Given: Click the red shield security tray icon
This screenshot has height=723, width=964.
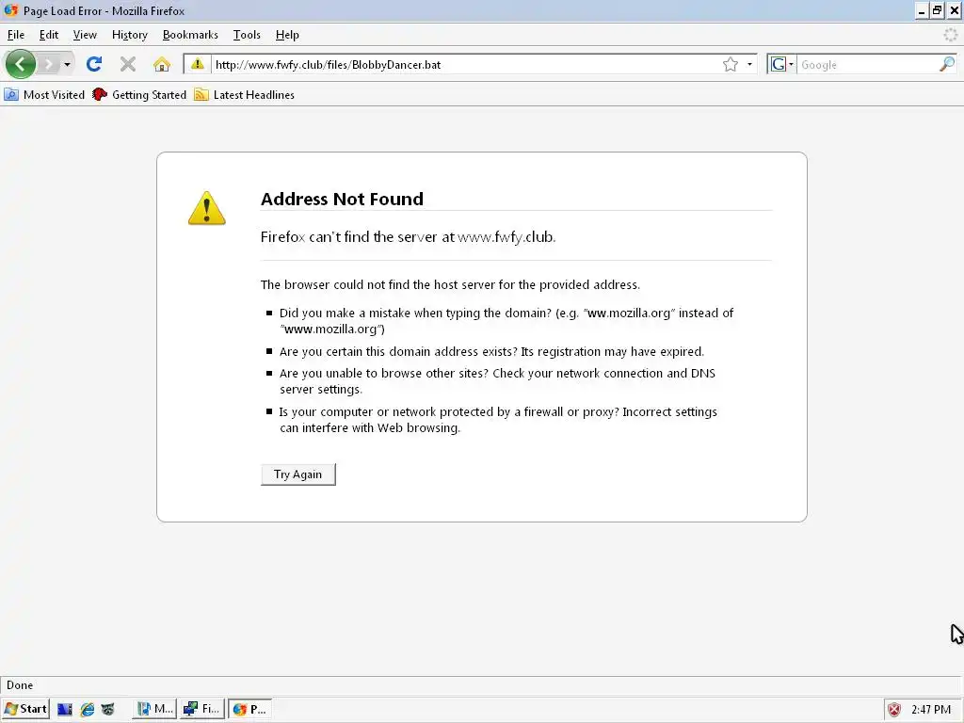Looking at the screenshot, I should 894,710.
